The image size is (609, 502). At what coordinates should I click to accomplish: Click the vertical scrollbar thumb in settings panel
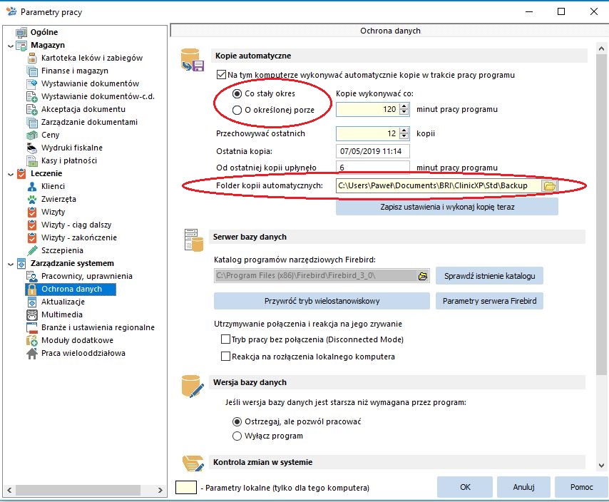(x=601, y=215)
